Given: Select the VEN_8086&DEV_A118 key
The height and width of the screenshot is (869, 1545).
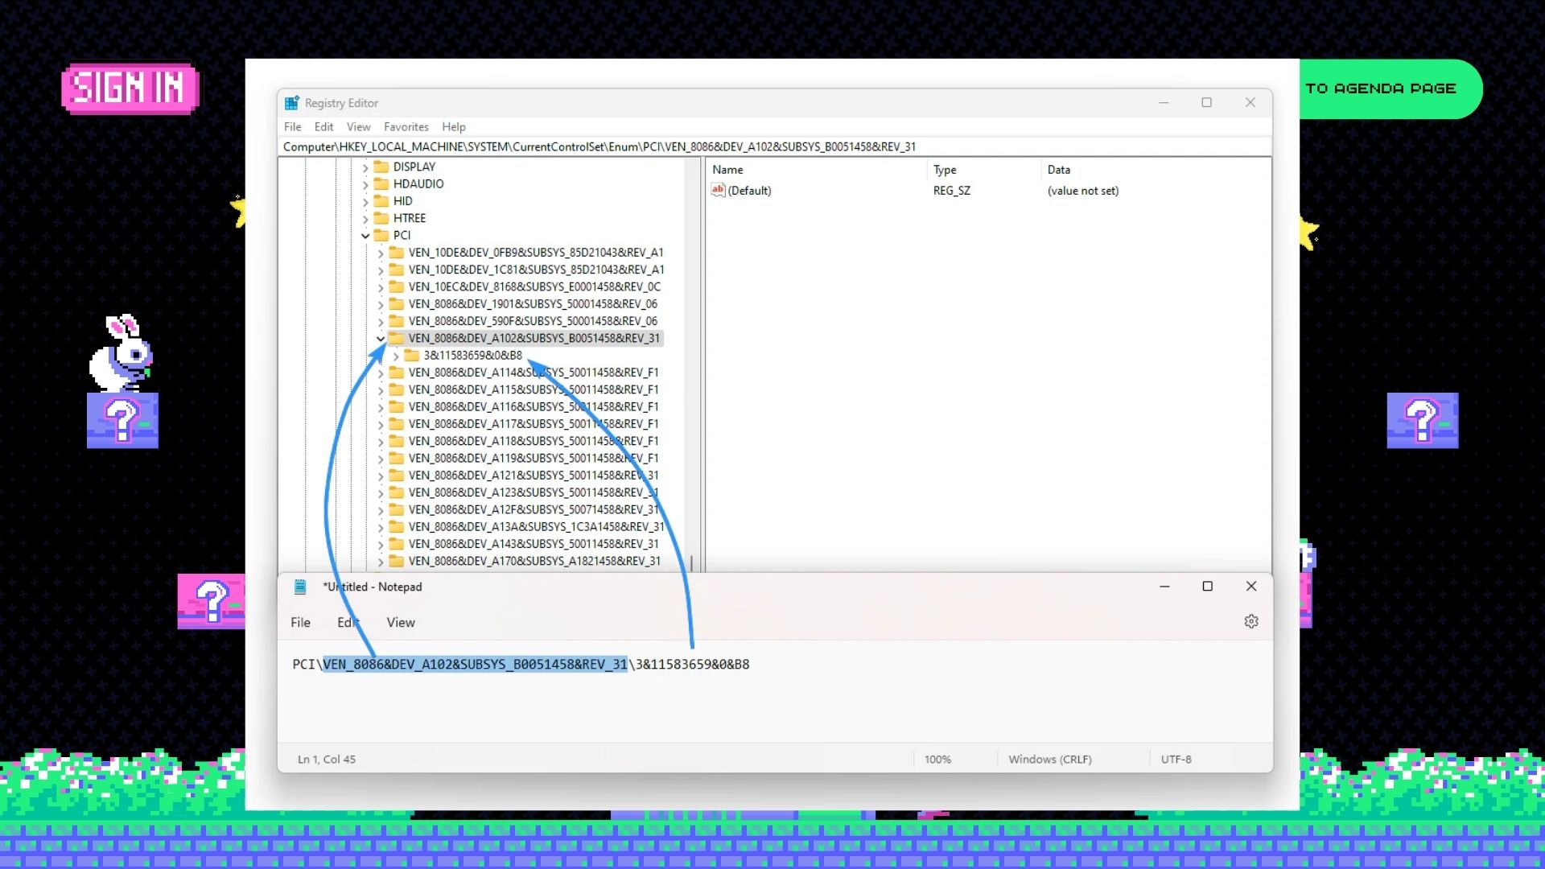Looking at the screenshot, I should pos(533,441).
